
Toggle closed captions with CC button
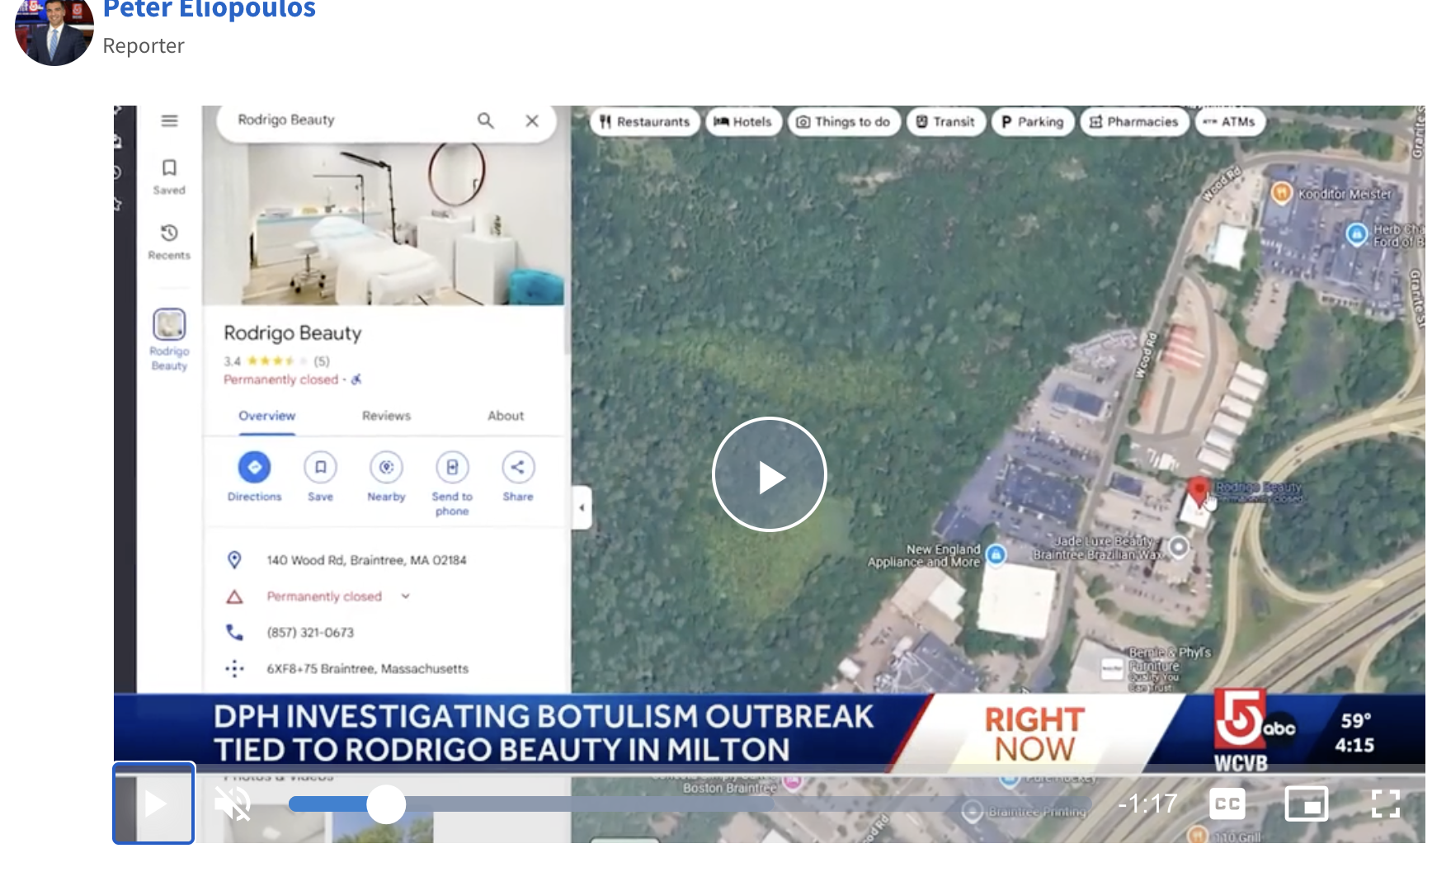1227,804
